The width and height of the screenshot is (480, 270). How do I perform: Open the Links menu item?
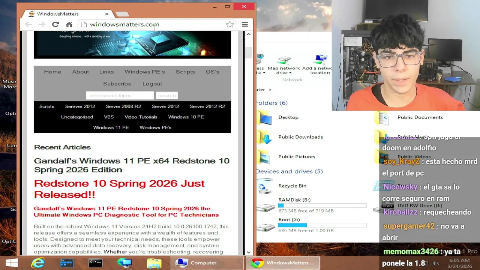pos(106,72)
